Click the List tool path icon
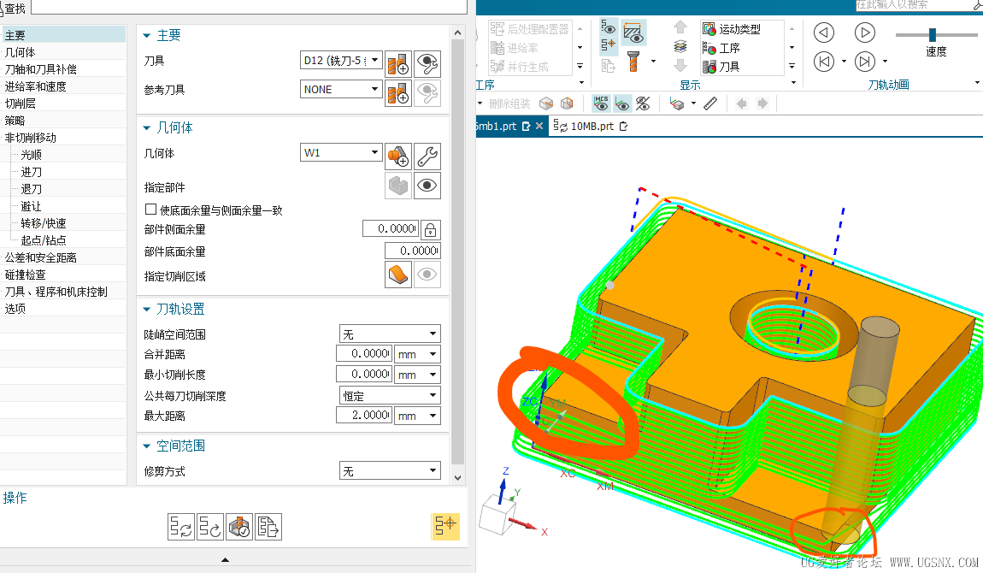Viewport: 983px width, 573px height. pos(268,527)
